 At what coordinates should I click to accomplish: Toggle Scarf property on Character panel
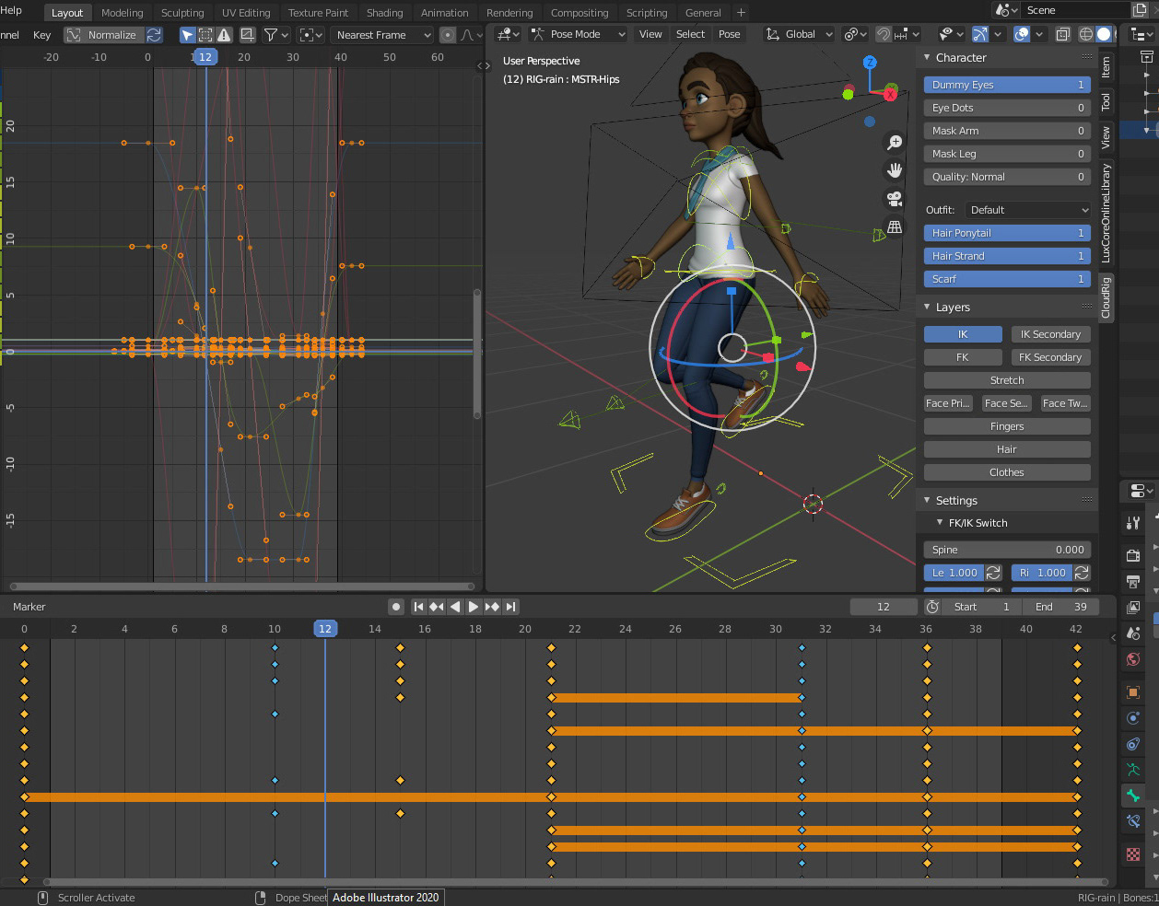coord(1007,279)
